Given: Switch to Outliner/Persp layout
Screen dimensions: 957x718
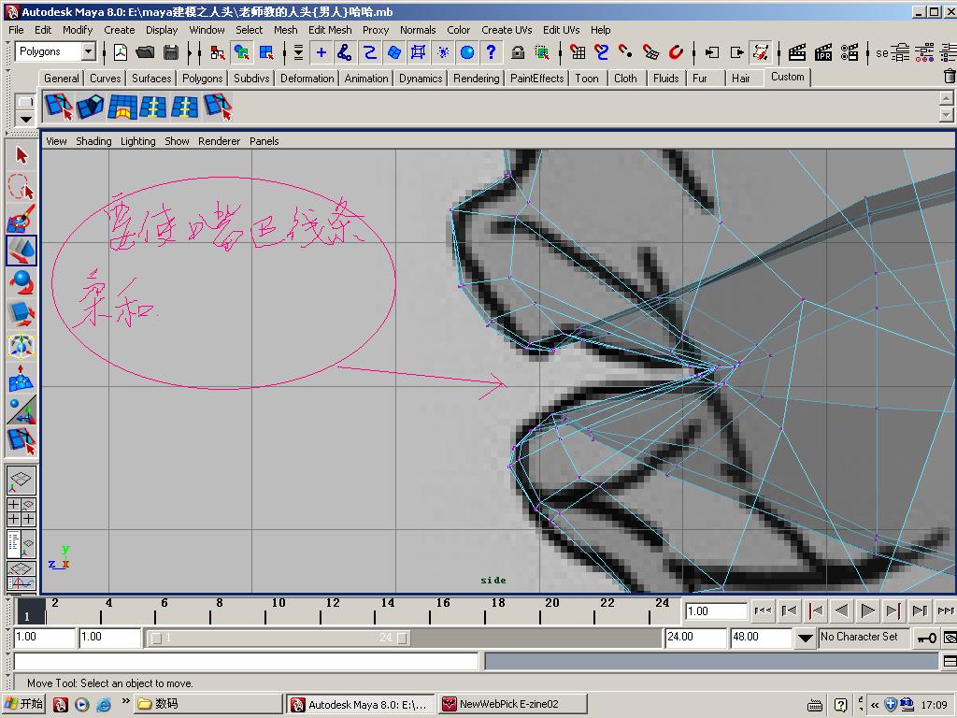Looking at the screenshot, I should point(21,543).
